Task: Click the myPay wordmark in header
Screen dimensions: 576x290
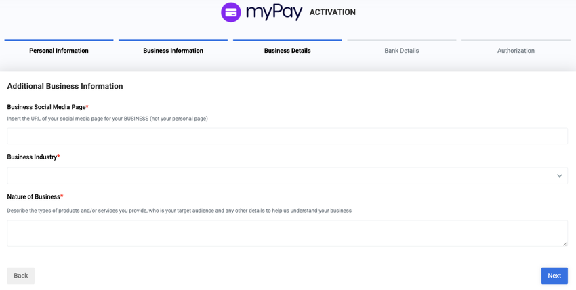Action: point(274,12)
